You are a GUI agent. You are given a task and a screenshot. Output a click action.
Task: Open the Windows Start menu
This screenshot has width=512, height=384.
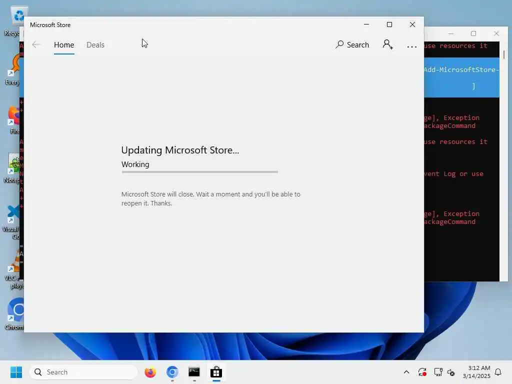(x=16, y=372)
